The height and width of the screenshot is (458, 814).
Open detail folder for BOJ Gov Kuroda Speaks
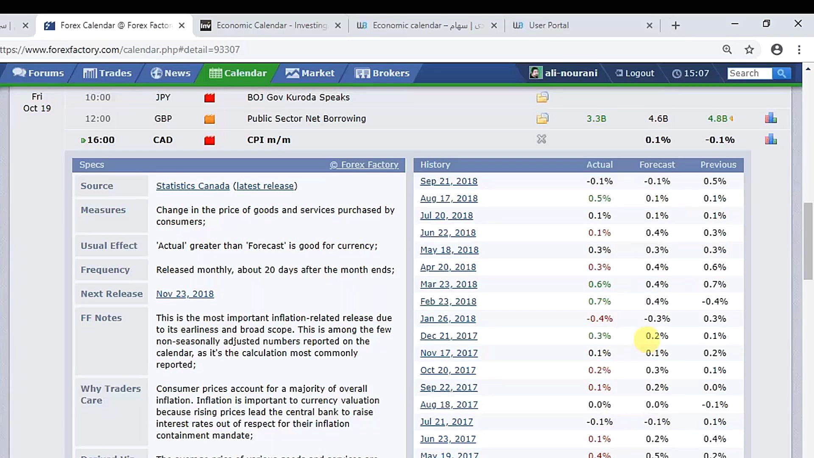(x=542, y=97)
